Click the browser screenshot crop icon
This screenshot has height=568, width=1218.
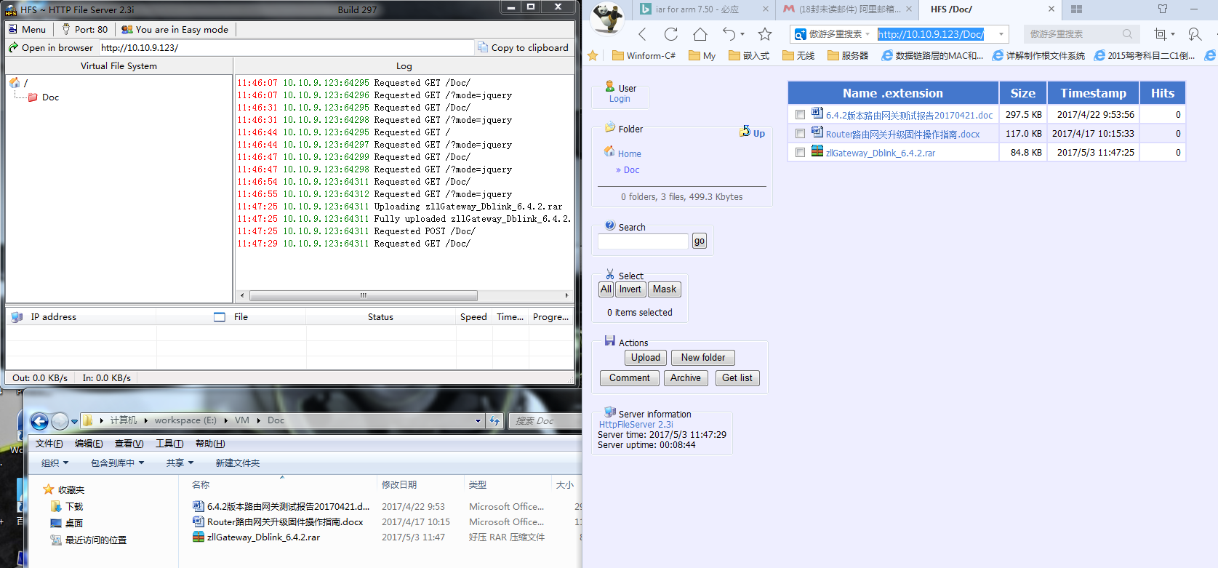pyautogui.click(x=1160, y=34)
